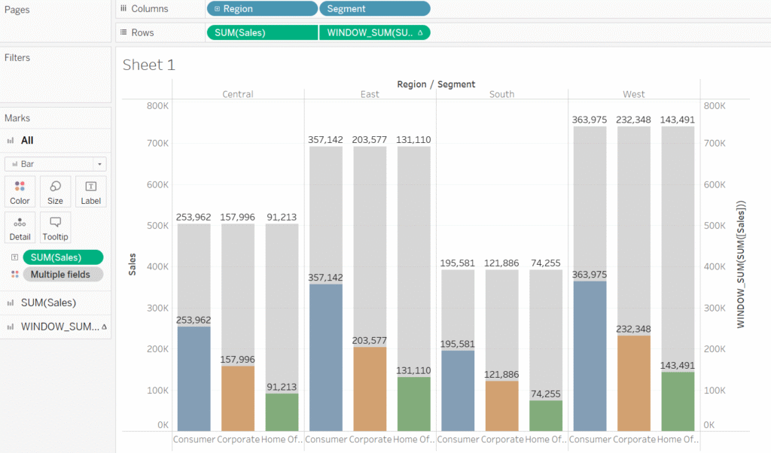The height and width of the screenshot is (453, 771).
Task: Click the Columns shelf icon
Action: (123, 8)
